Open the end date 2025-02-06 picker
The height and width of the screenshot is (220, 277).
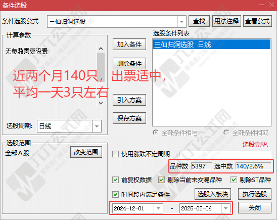[225, 208]
